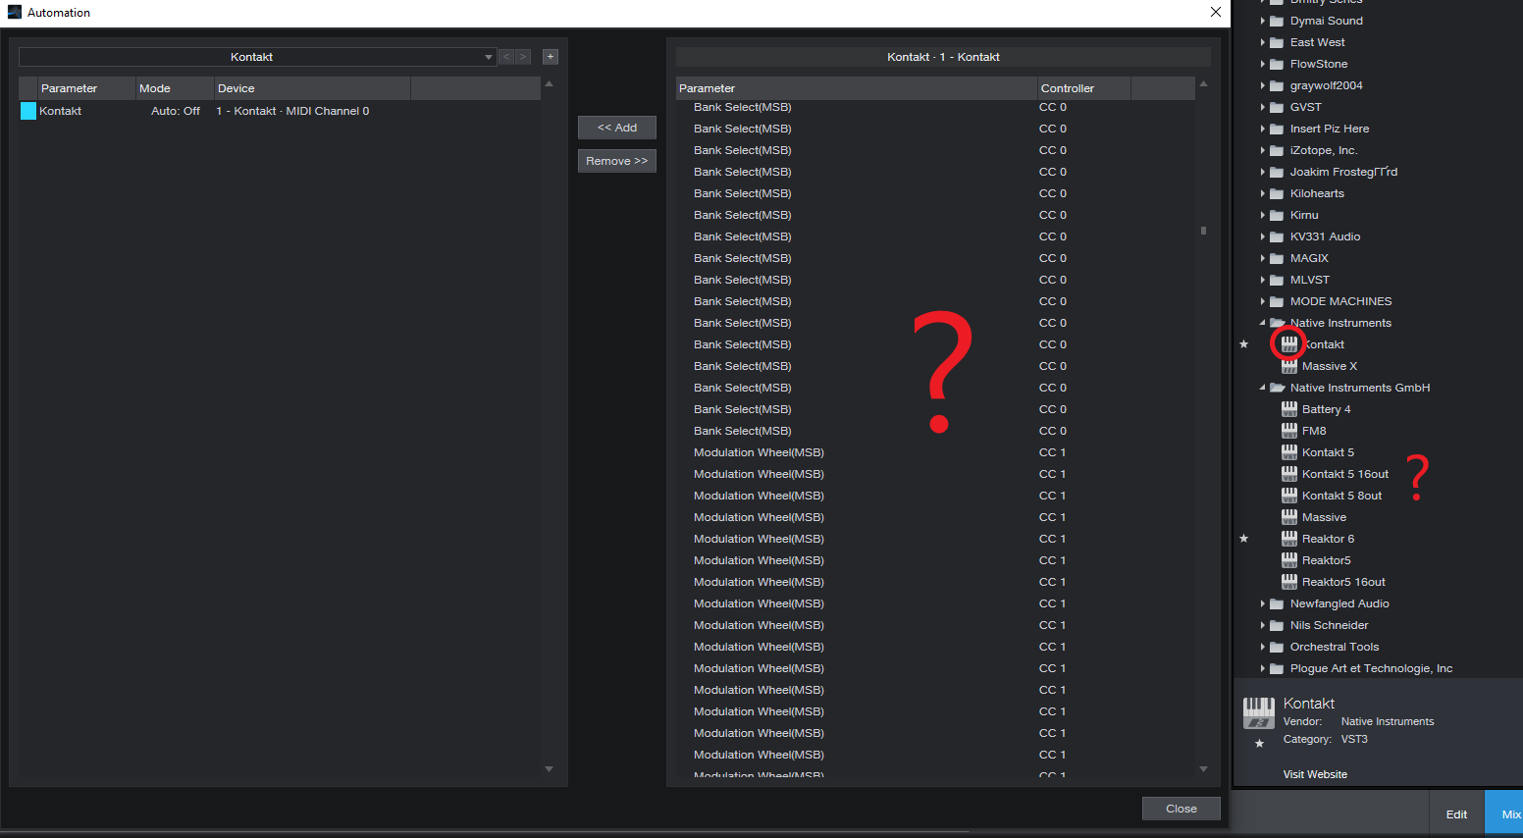Image resolution: width=1523 pixels, height=838 pixels.
Task: Click the Dymai Sound folder icon
Action: pos(1277,21)
